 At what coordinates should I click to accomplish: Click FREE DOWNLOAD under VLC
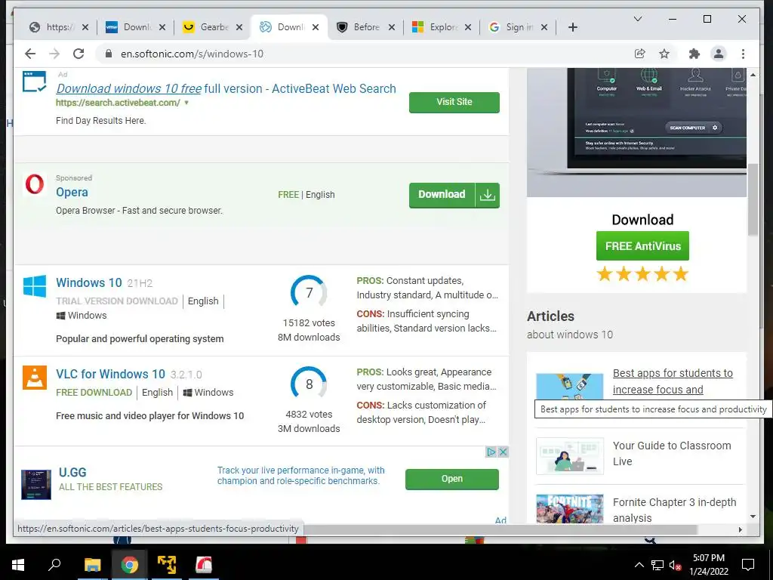(94, 393)
